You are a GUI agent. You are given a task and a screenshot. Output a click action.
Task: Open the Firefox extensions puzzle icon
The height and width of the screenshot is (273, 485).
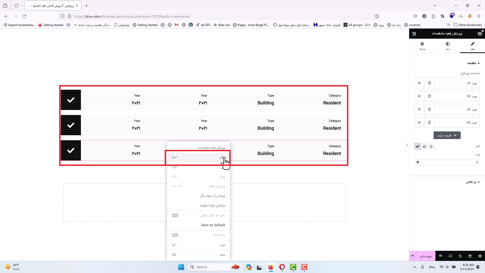pyautogui.click(x=433, y=16)
